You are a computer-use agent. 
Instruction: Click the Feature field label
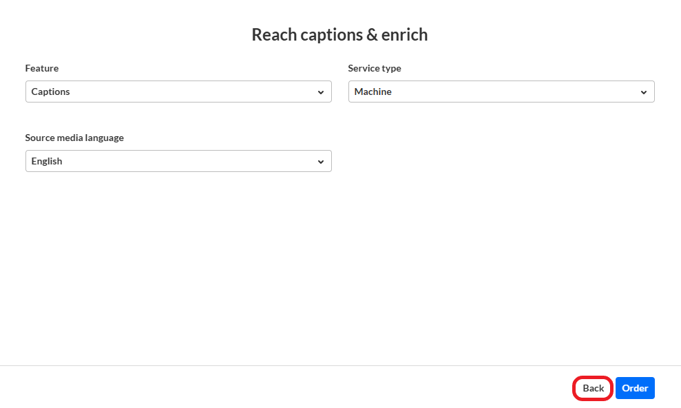click(x=41, y=68)
